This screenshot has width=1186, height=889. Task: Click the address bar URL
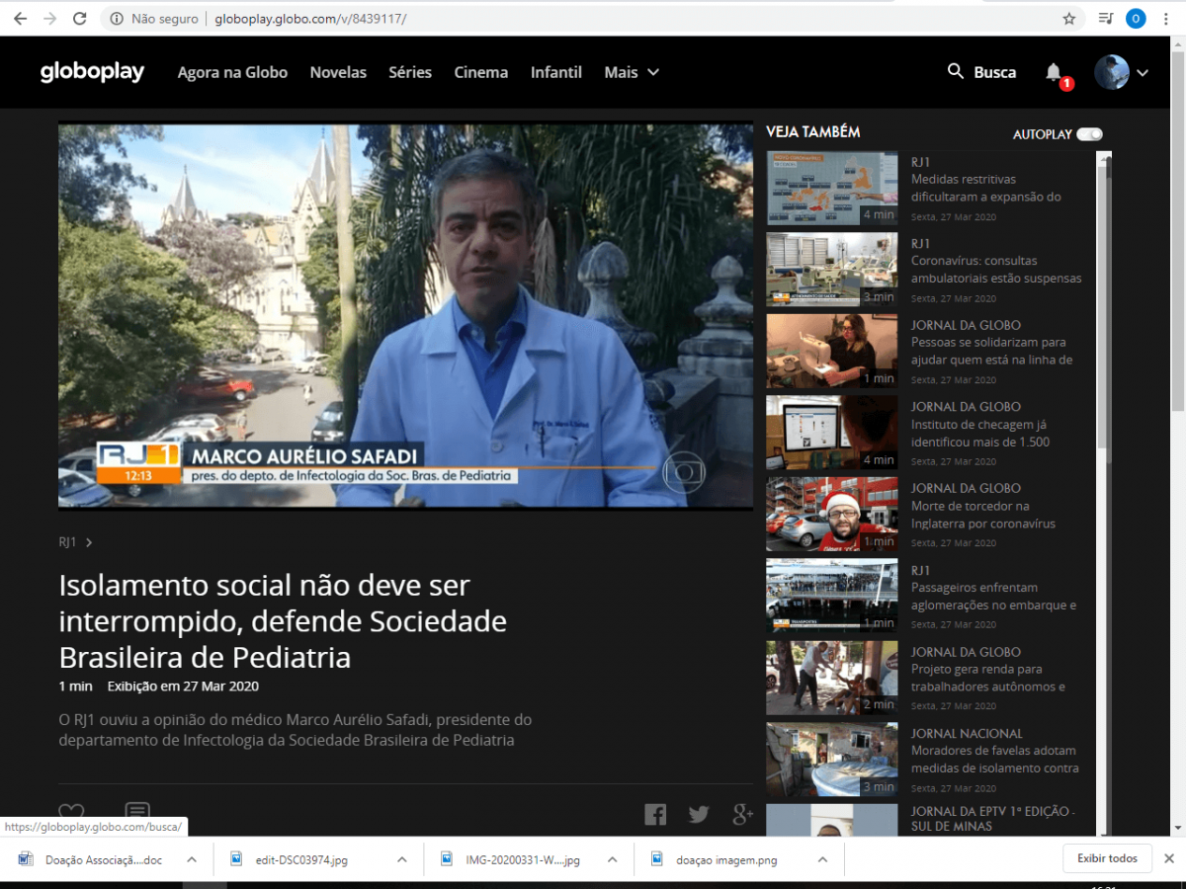(311, 19)
